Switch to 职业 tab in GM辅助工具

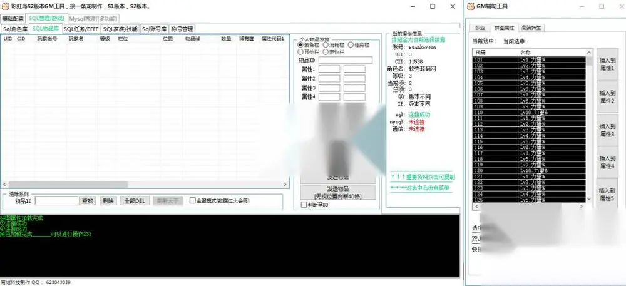(x=480, y=28)
